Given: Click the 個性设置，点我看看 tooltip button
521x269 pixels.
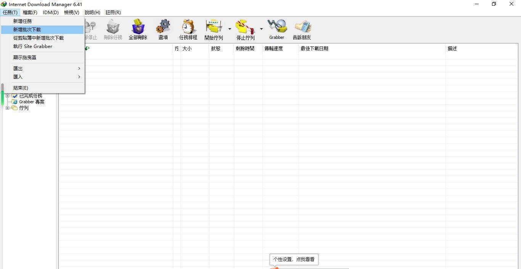Looking at the screenshot, I should tap(294, 259).
